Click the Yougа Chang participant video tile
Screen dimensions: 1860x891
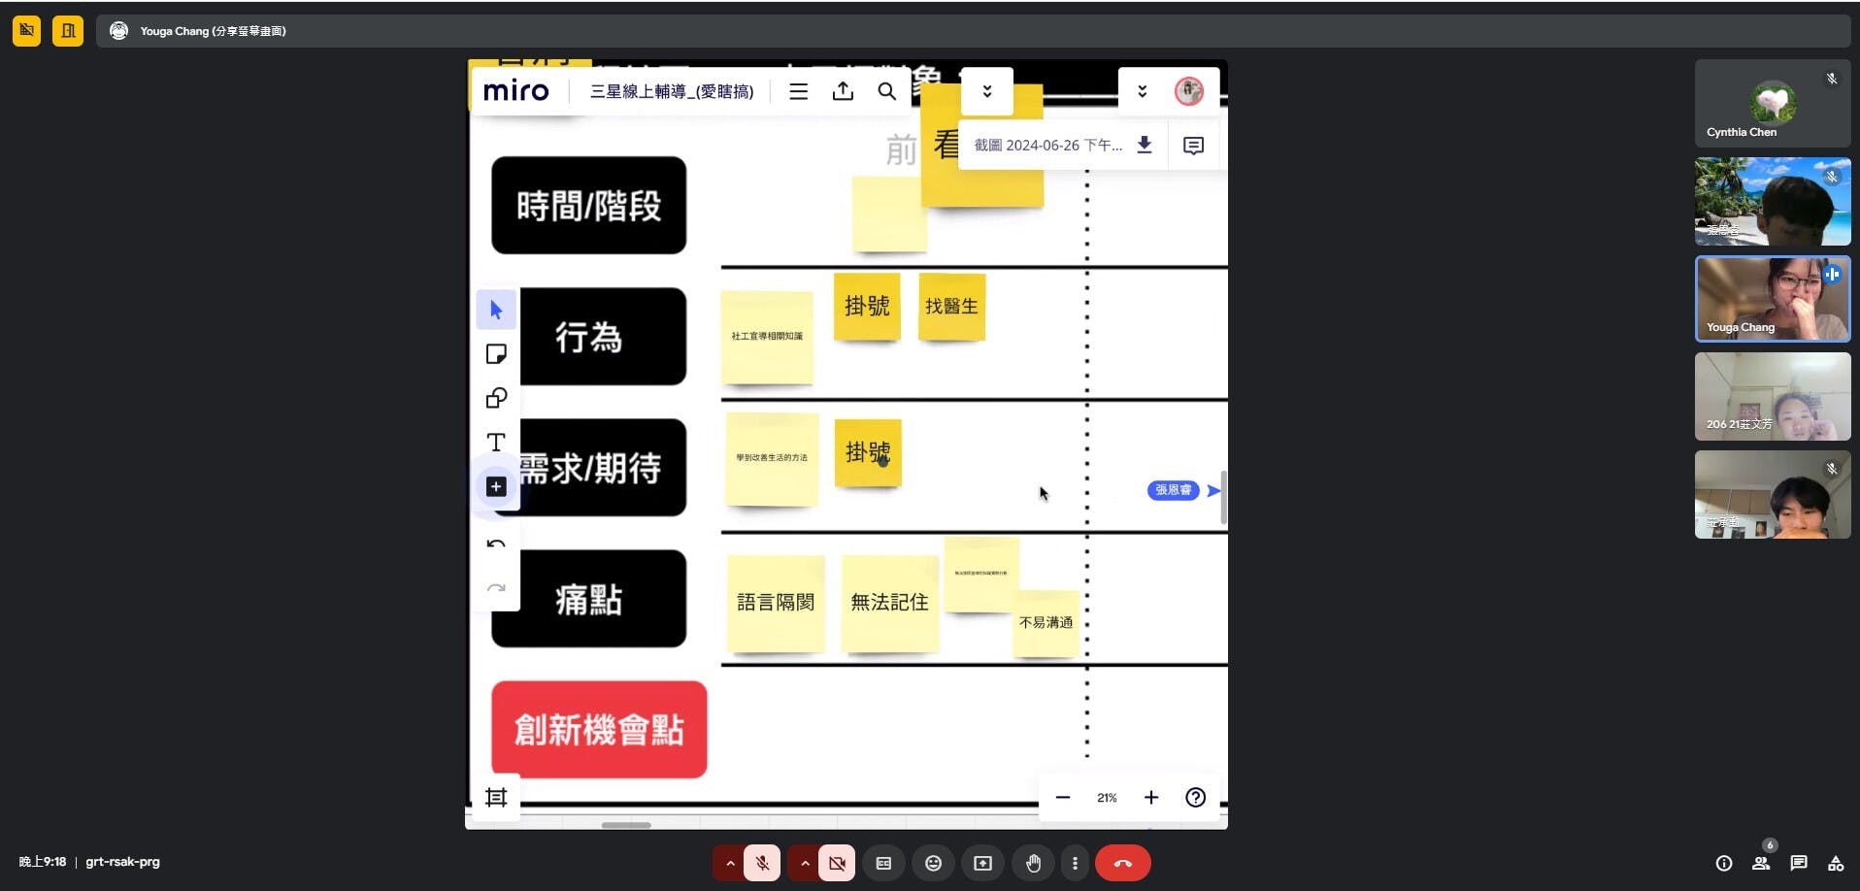(1772, 299)
